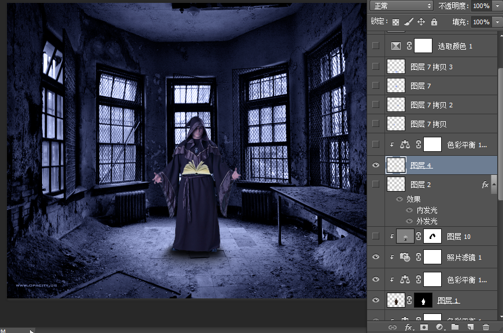The image size is (503, 333).
Task: Click the lock transparent pixels icon
Action: (396, 22)
